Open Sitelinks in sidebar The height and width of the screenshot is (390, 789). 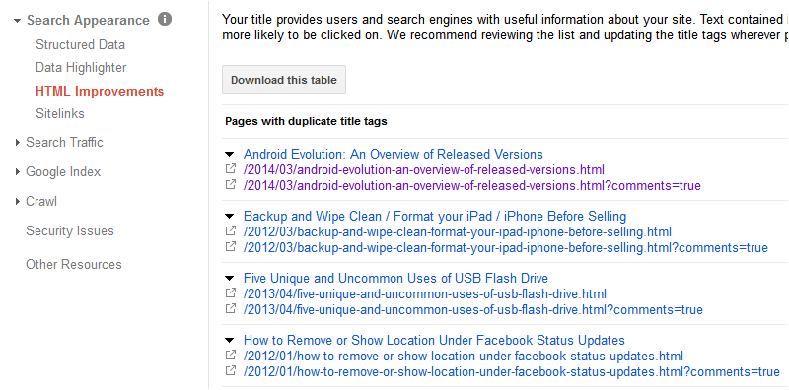pos(60,113)
